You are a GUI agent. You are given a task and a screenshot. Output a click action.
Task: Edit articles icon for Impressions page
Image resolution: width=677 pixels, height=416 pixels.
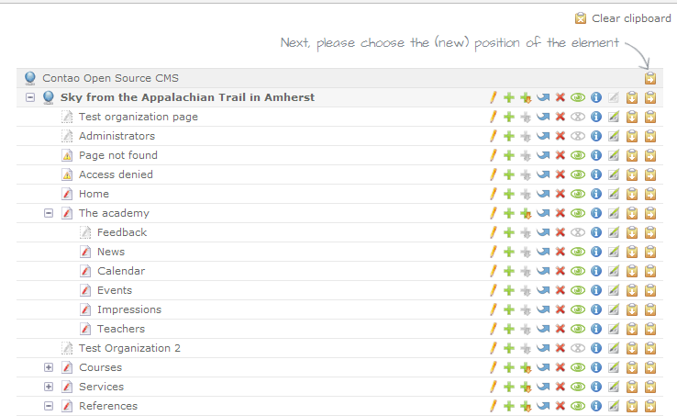(x=613, y=309)
